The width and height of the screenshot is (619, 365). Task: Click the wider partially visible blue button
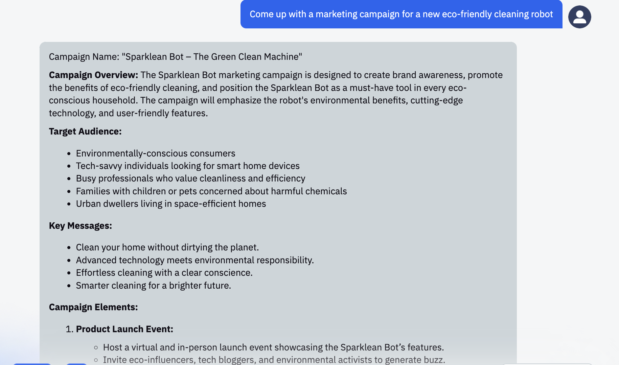click(32, 364)
